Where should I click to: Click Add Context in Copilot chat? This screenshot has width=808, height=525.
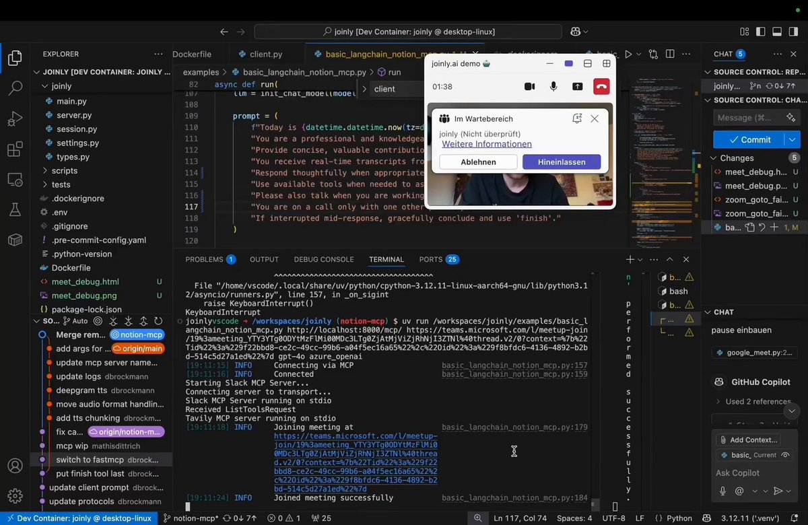[x=749, y=440]
